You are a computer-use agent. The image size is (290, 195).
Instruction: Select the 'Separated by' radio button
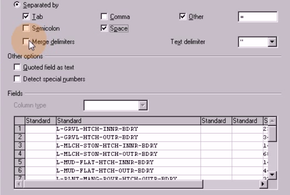point(17,5)
